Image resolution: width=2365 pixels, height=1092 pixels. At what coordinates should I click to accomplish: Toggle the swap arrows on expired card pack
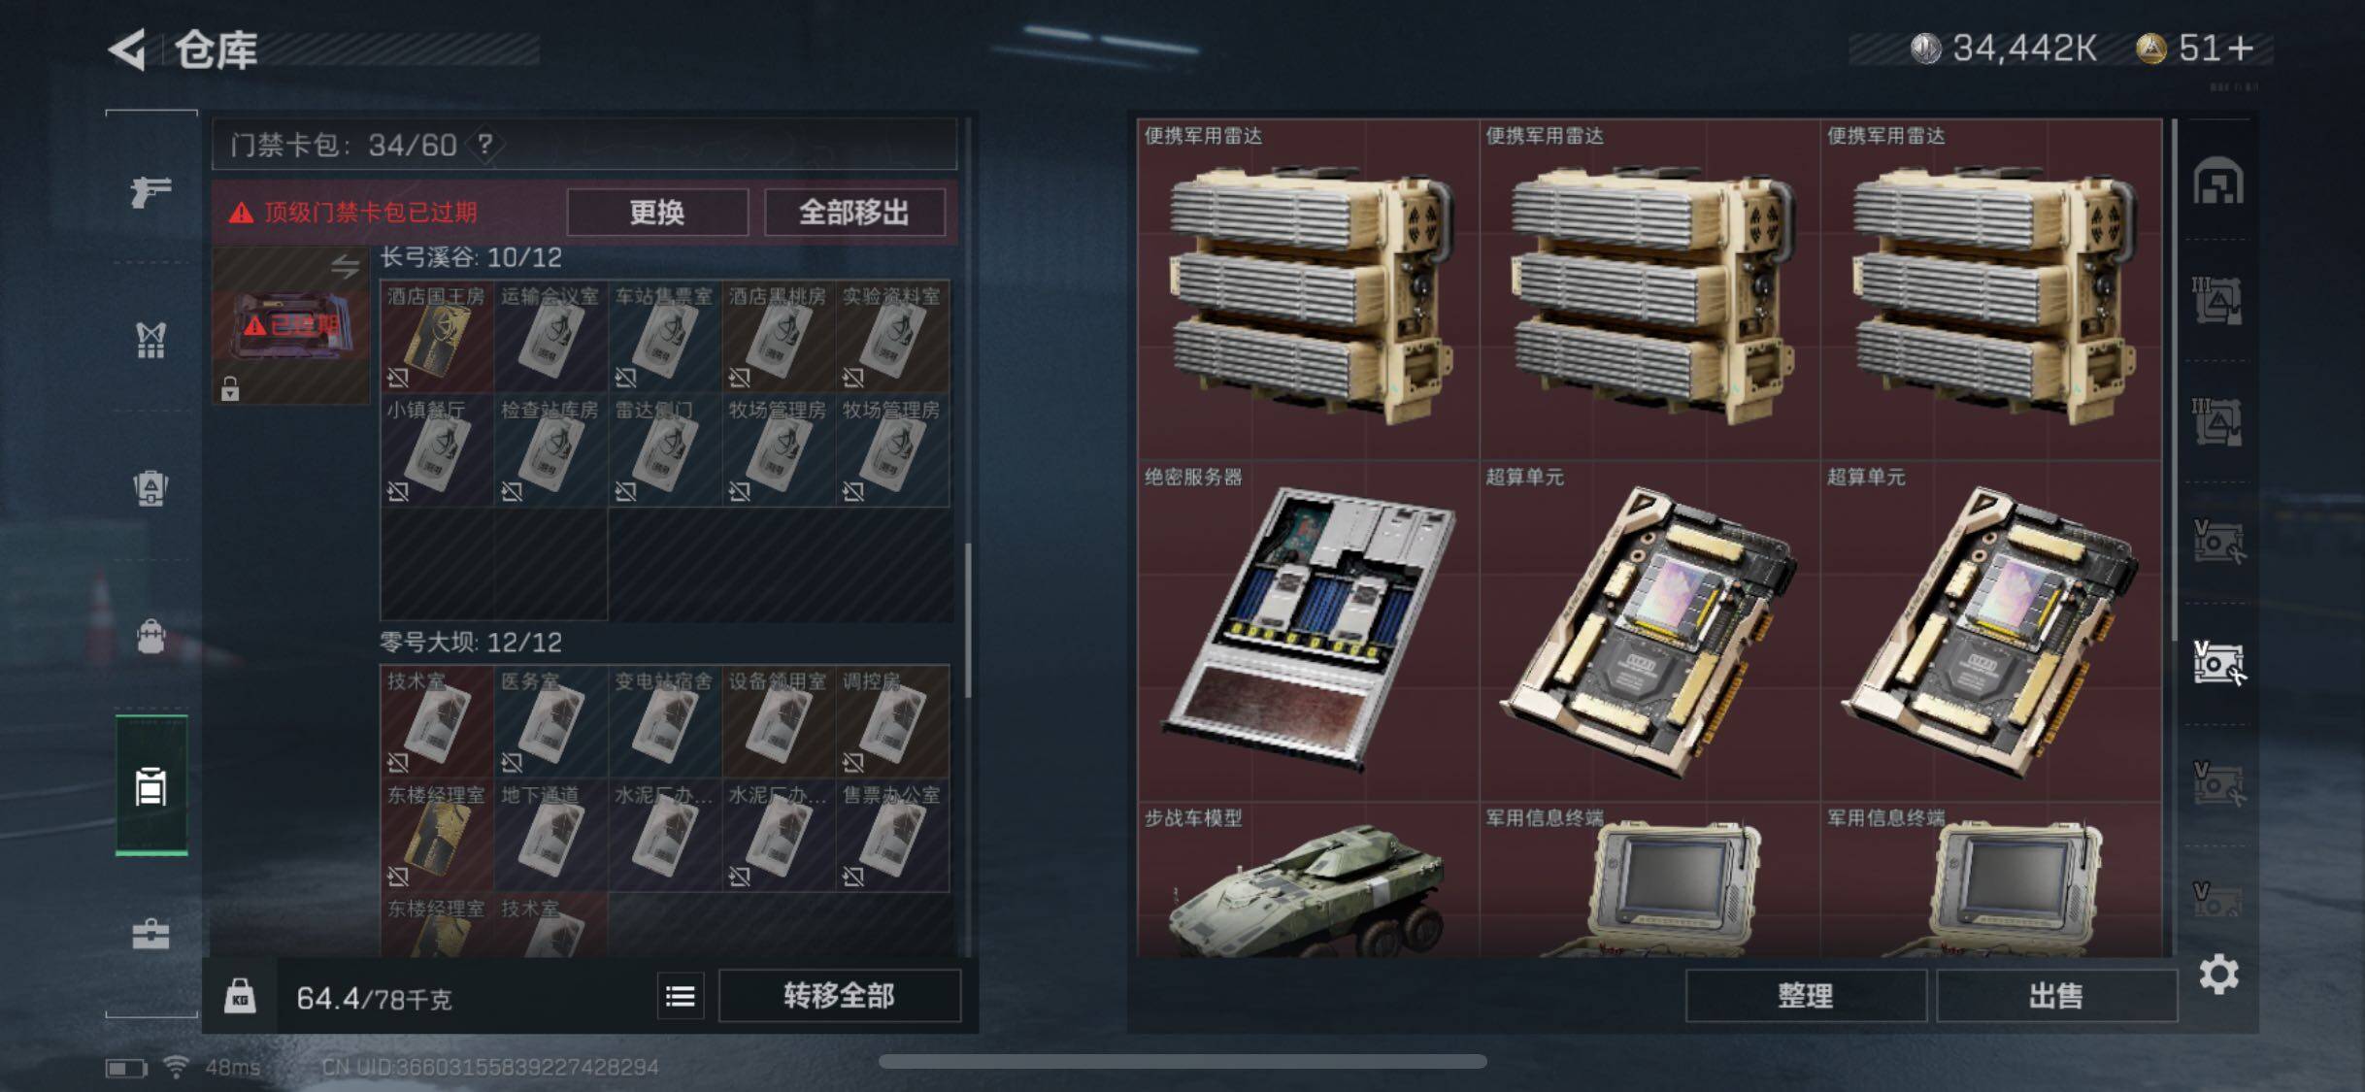coord(345,266)
